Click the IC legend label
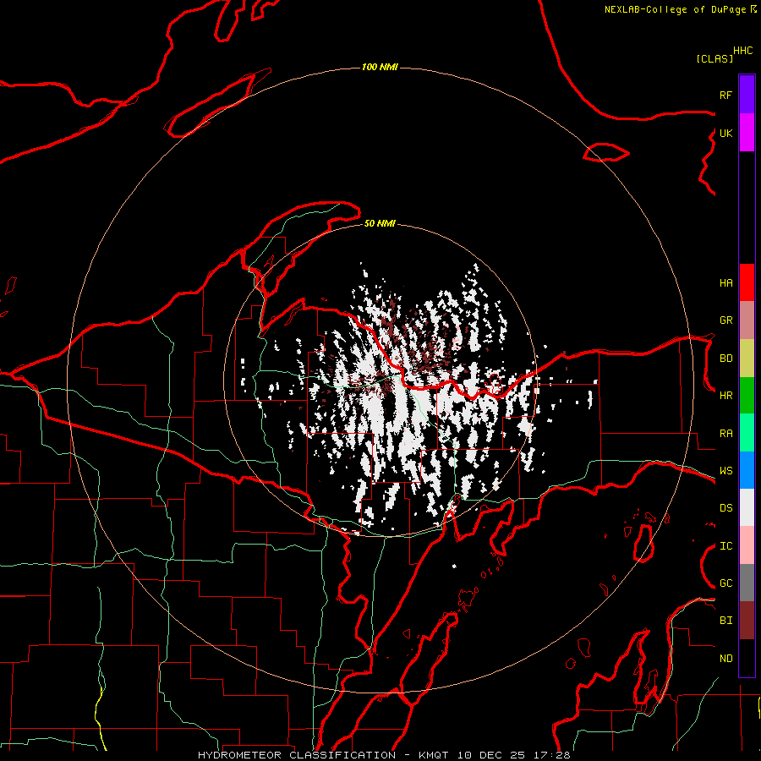 point(725,545)
